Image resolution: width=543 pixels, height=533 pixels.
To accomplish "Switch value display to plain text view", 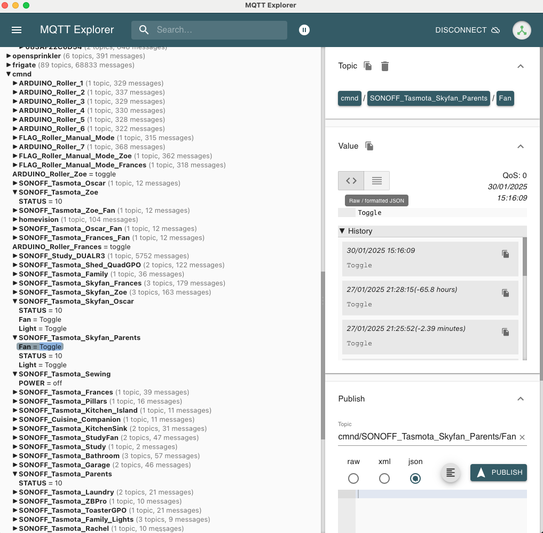I will click(x=377, y=181).
